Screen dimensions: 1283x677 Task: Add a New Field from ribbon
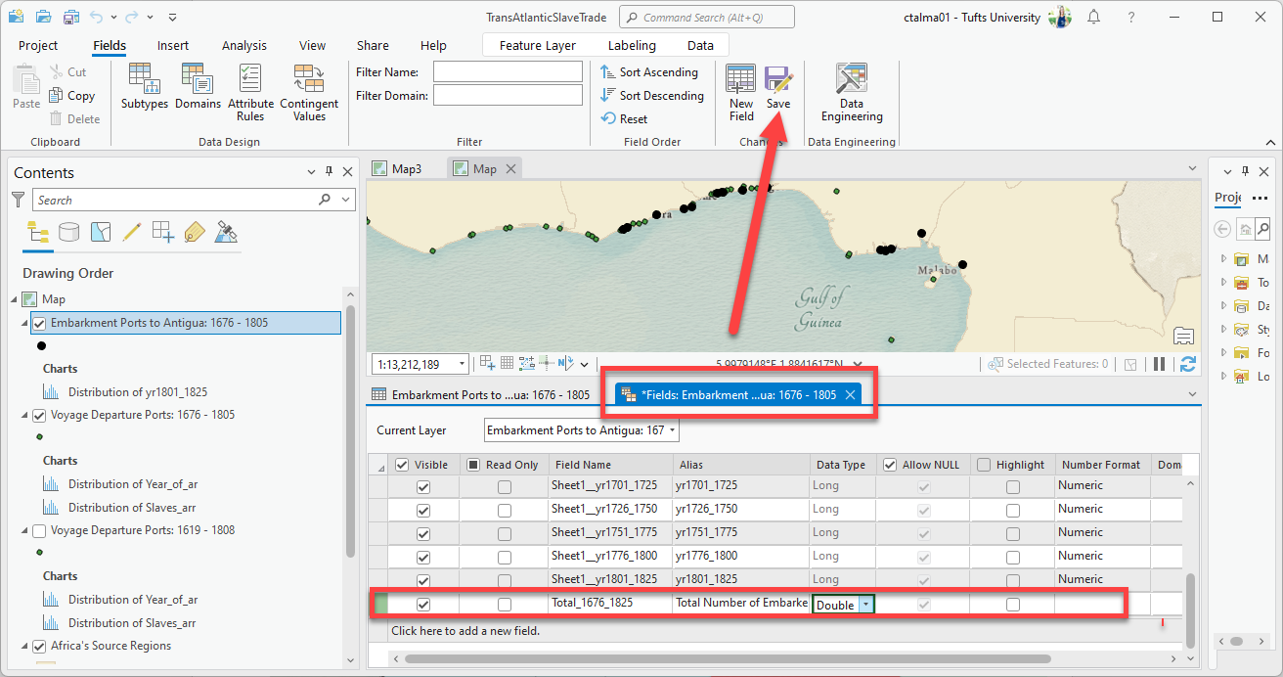(x=741, y=90)
